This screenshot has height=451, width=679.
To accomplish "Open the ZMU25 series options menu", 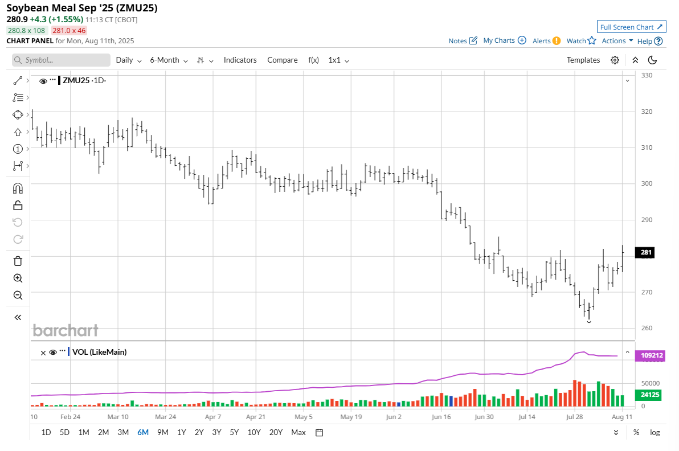I will [x=53, y=80].
